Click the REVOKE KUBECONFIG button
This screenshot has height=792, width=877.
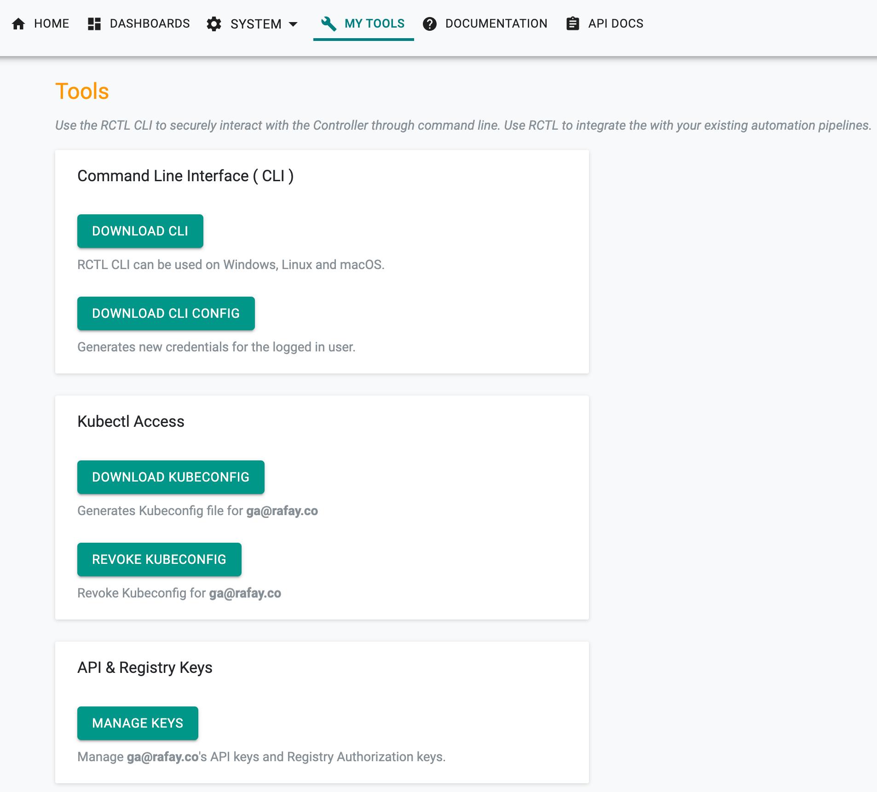point(159,559)
